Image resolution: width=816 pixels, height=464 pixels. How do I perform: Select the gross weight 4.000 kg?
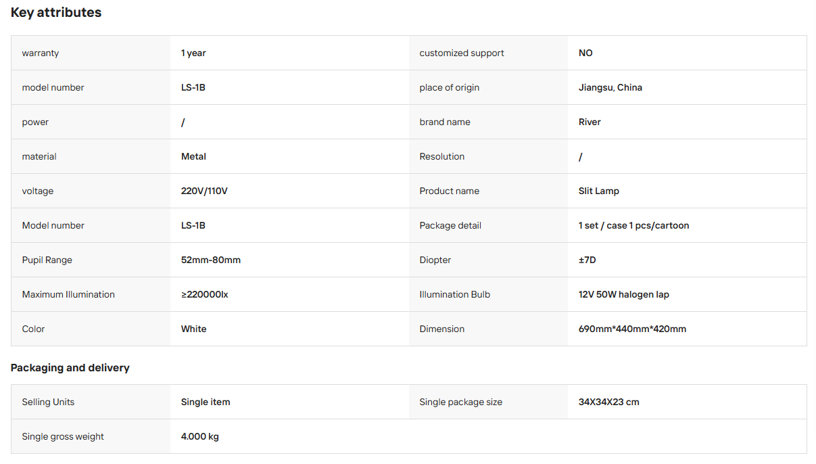coord(200,436)
